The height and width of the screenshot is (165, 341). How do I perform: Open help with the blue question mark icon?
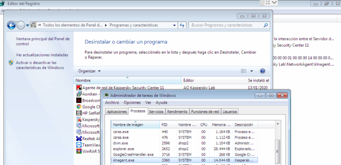(x=262, y=71)
